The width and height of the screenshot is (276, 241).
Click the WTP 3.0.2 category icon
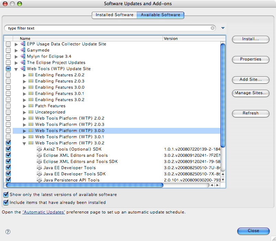(31, 143)
